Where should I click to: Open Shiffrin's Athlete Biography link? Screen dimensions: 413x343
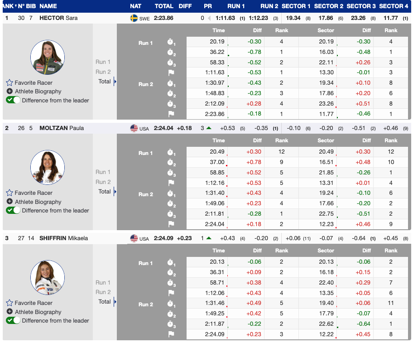tap(38, 312)
